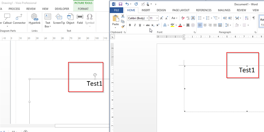
Task: Click the horizontal scrollbar in Visio
Action: click(x=82, y=126)
